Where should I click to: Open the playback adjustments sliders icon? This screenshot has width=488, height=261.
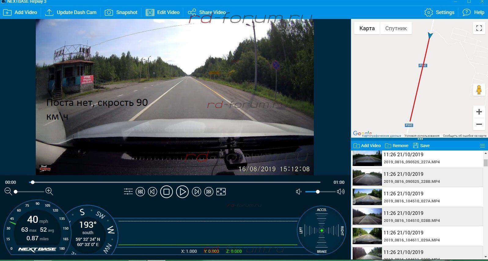coord(128,192)
